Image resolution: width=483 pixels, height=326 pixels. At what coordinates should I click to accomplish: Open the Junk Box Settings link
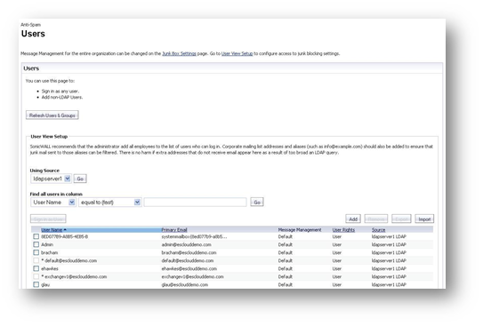[179, 53]
